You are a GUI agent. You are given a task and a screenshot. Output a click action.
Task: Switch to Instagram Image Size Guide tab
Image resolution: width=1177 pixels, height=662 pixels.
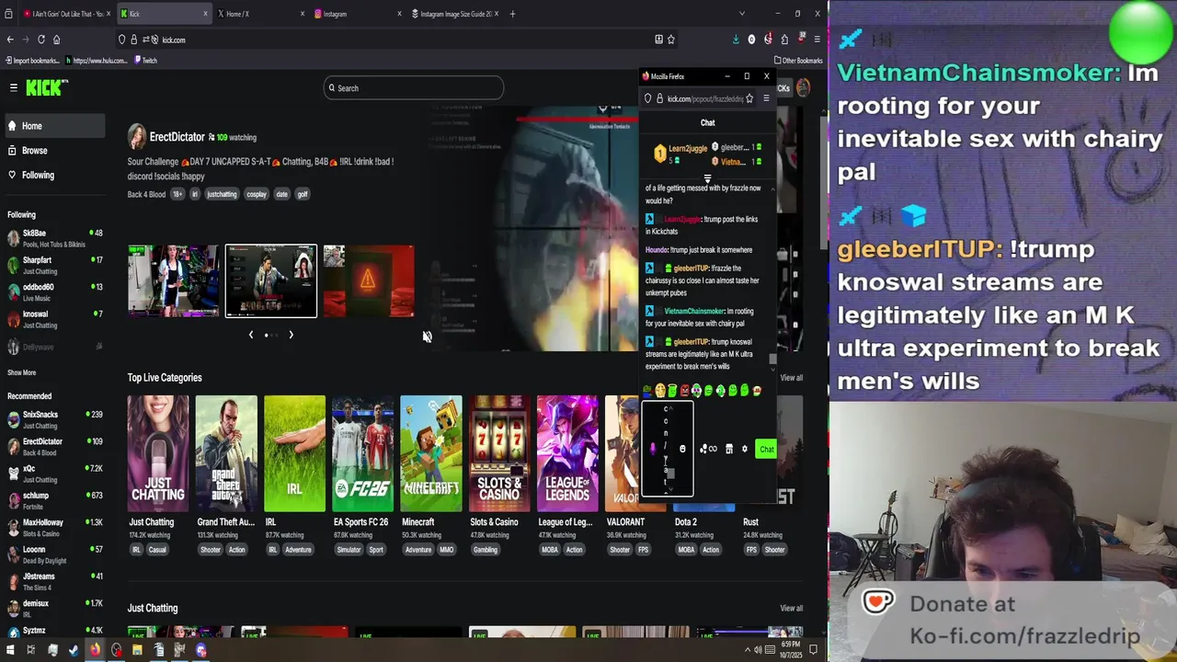click(454, 14)
